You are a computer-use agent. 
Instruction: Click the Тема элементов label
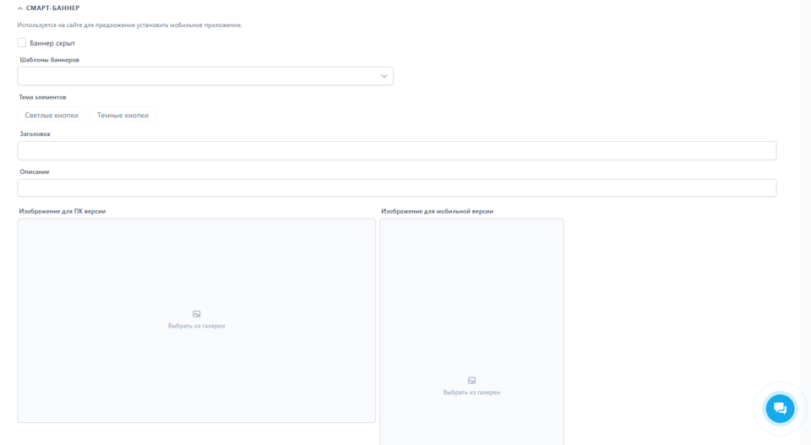(42, 97)
